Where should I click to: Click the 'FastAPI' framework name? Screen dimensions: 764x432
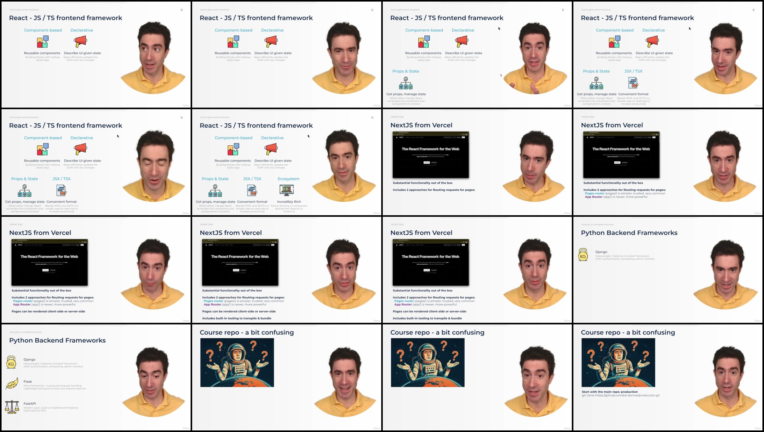(x=30, y=403)
